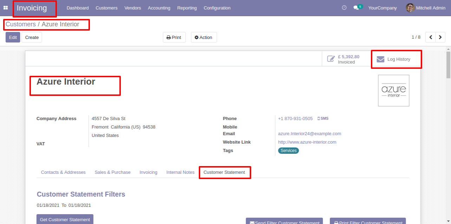
Task: Click the vertical scrollbar thumb
Action: 448,65
